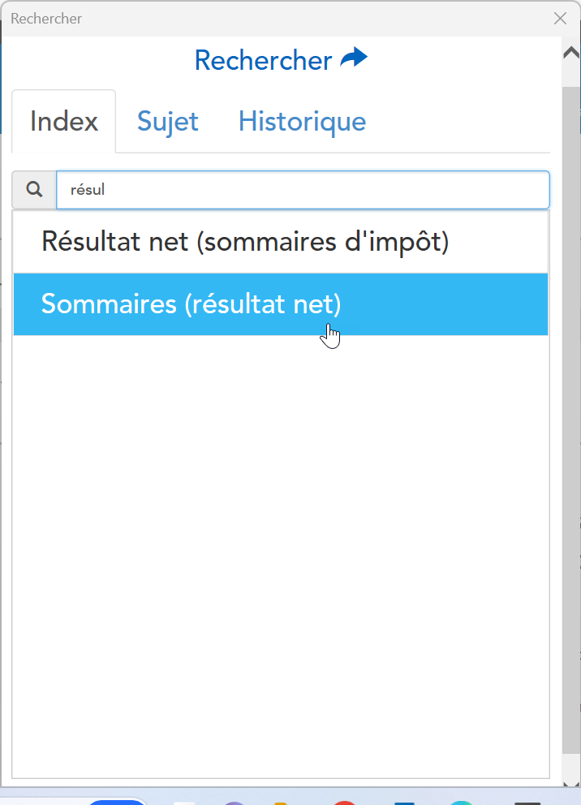581x805 pixels.
Task: Click the vertical scrollbar thumb
Action: pos(571,406)
